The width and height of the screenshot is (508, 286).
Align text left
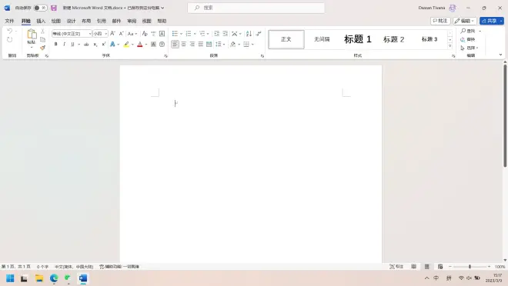[x=175, y=44]
